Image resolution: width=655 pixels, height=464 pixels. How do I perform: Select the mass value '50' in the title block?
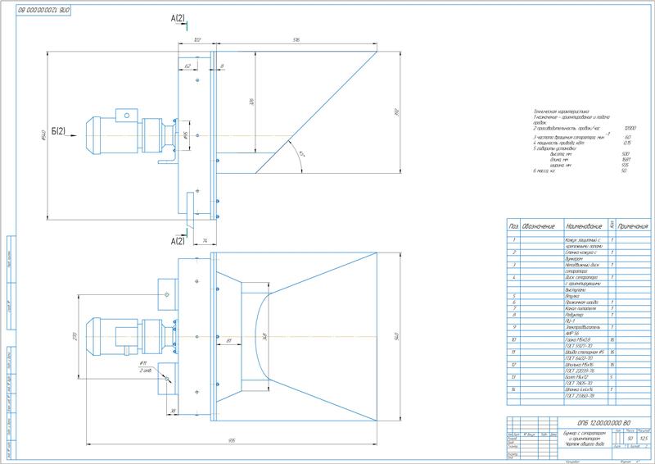pos(630,439)
